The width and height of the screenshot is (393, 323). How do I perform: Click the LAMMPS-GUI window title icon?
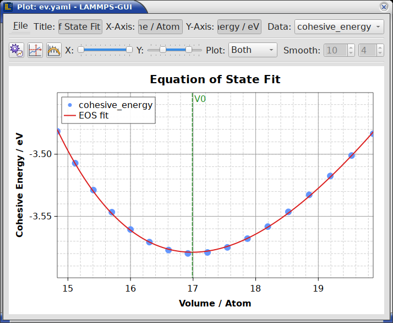point(8,7)
